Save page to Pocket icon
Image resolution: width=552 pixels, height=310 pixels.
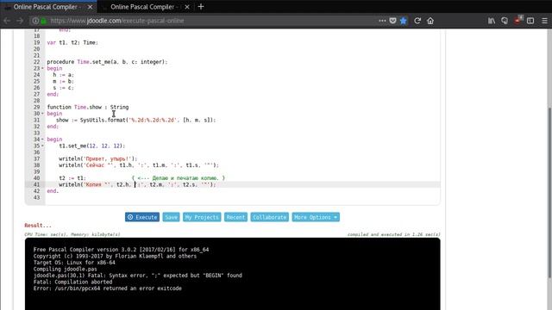point(393,21)
